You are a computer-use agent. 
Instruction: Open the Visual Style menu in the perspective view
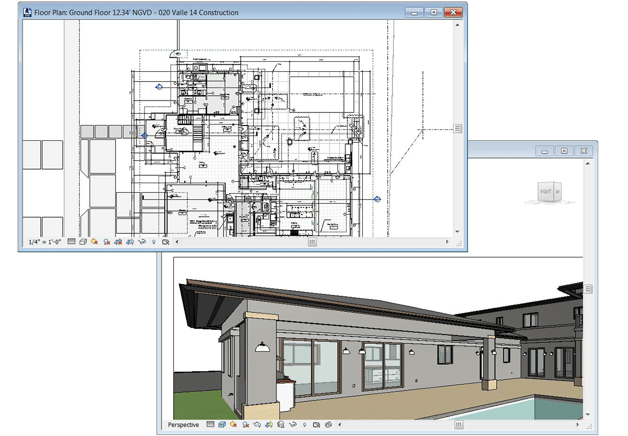(222, 425)
